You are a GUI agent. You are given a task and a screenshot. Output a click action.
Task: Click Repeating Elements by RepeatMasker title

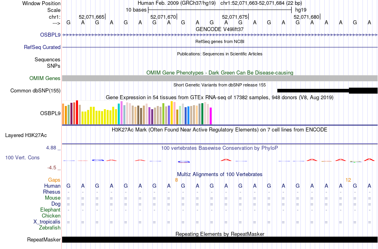click(220, 234)
